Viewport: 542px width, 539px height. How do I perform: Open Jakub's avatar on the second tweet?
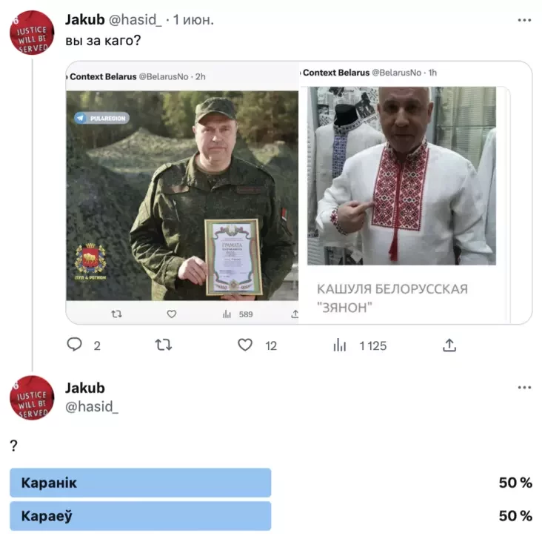tap(32, 397)
